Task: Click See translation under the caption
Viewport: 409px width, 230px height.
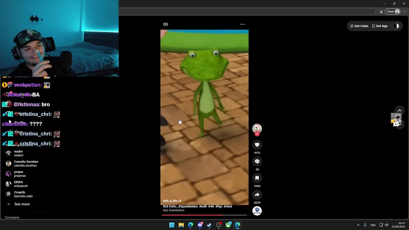Action: point(174,210)
